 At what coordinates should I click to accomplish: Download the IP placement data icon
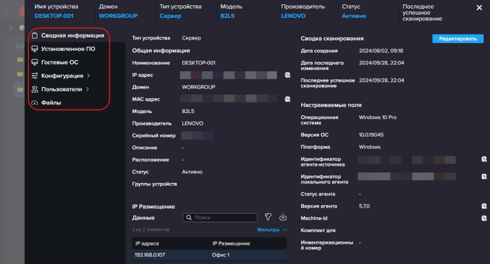point(283,217)
